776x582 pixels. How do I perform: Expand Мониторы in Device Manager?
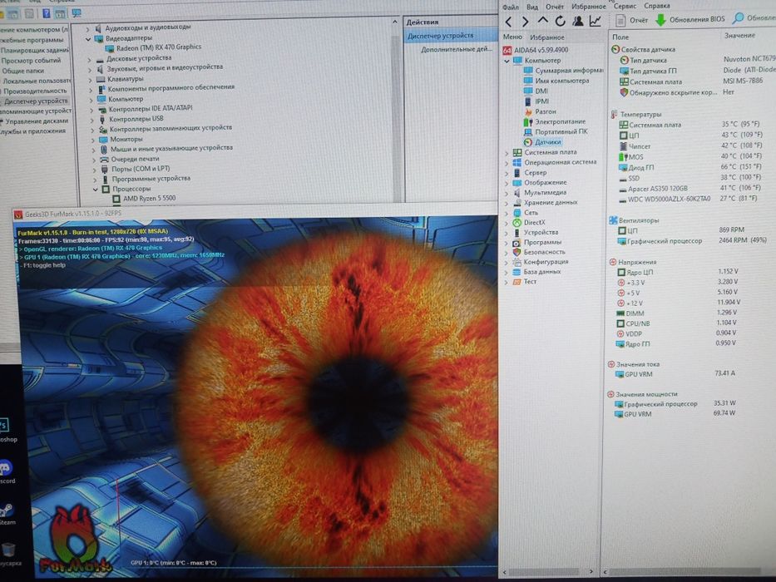[92, 140]
